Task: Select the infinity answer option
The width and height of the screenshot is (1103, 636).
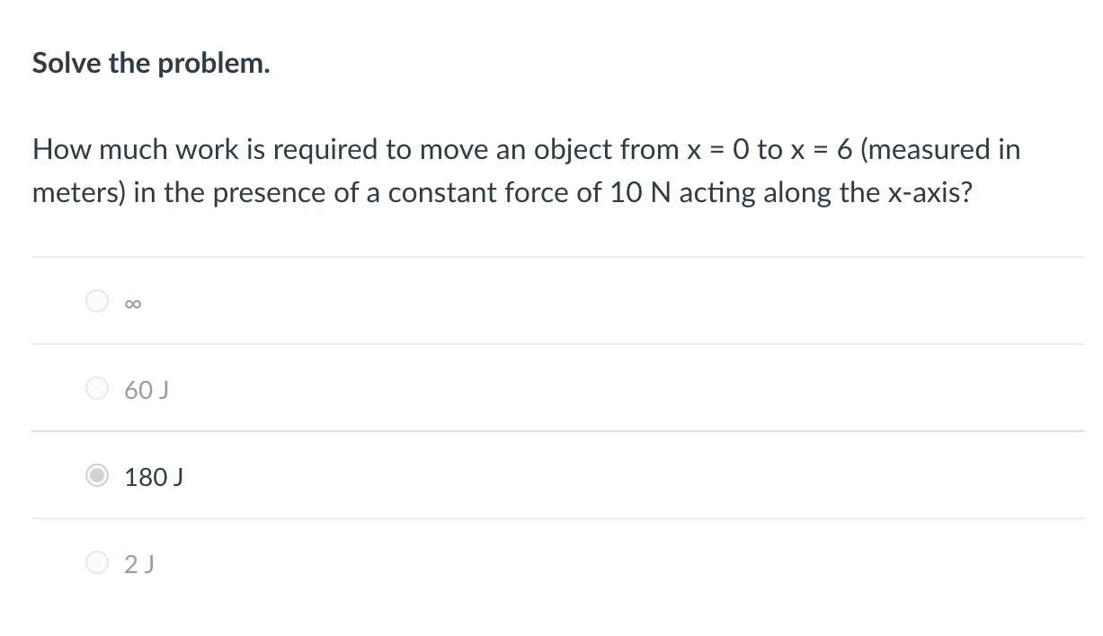Action: point(97,301)
